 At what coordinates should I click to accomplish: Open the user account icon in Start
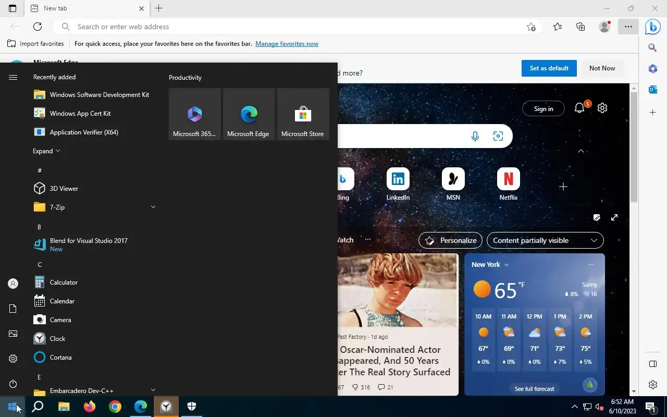pyautogui.click(x=13, y=284)
